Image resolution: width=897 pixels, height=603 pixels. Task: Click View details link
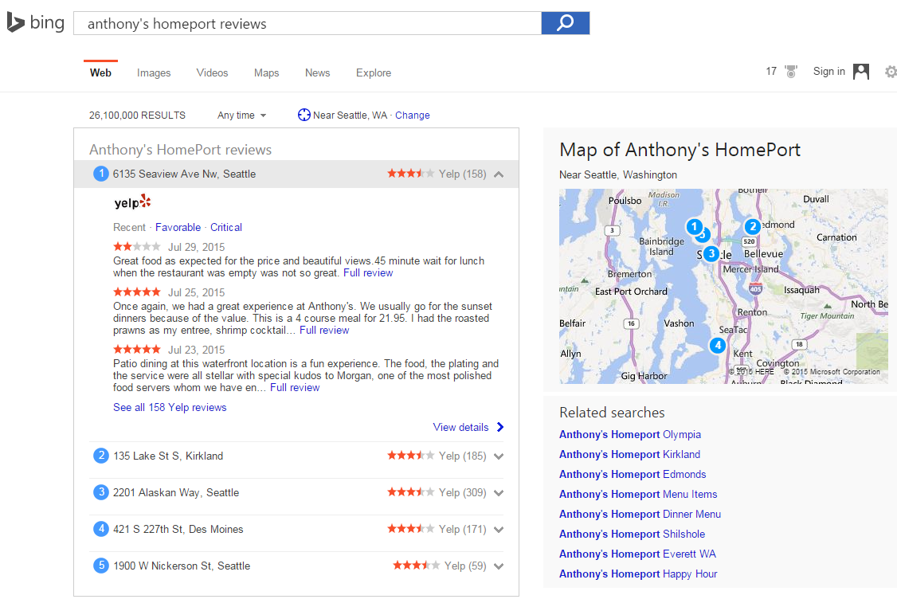(x=461, y=427)
